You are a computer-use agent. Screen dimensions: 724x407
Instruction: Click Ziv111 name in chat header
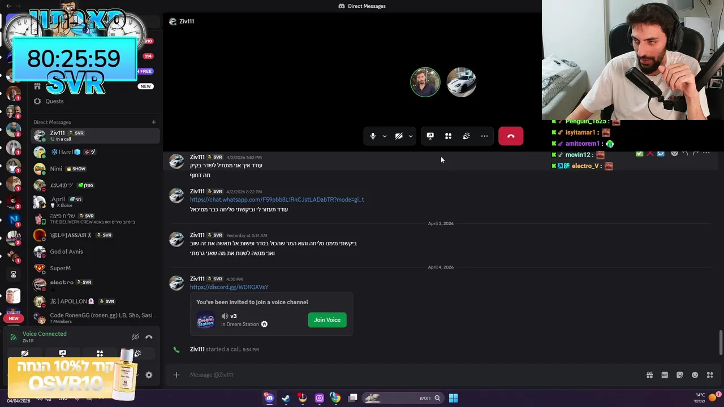click(187, 21)
